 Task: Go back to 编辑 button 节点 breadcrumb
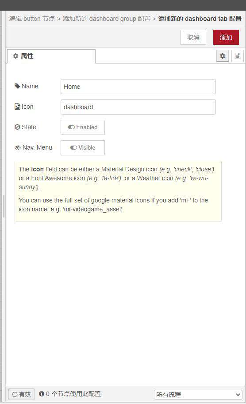(32, 19)
